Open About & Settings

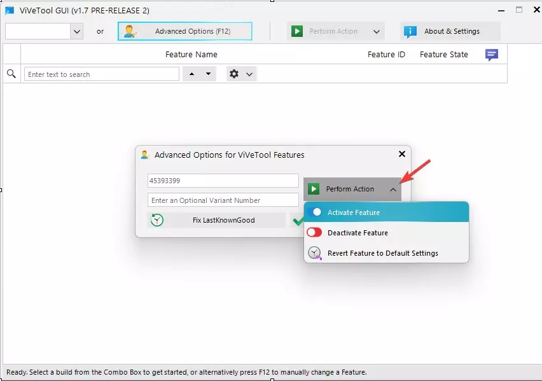click(450, 31)
